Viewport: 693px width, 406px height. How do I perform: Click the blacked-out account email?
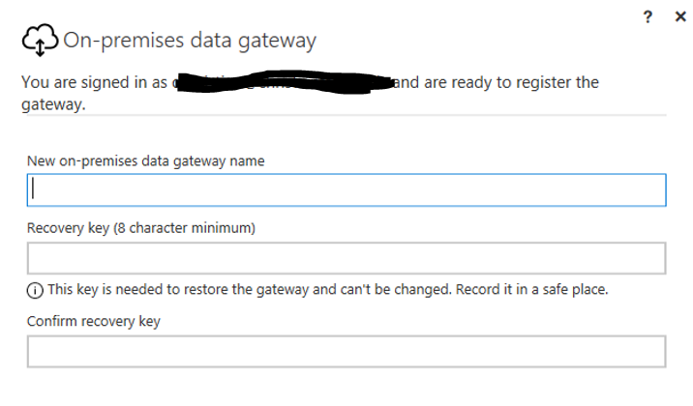pos(283,82)
